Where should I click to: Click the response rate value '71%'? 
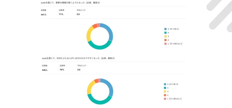pos(61,14)
